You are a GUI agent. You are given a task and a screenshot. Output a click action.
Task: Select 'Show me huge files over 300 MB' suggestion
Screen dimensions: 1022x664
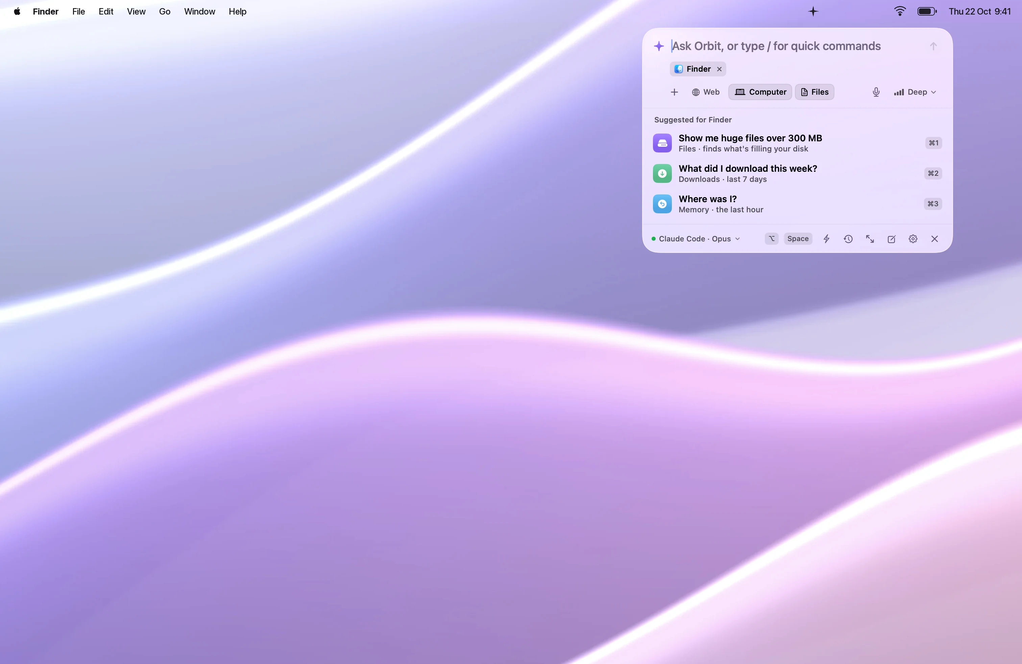797,143
